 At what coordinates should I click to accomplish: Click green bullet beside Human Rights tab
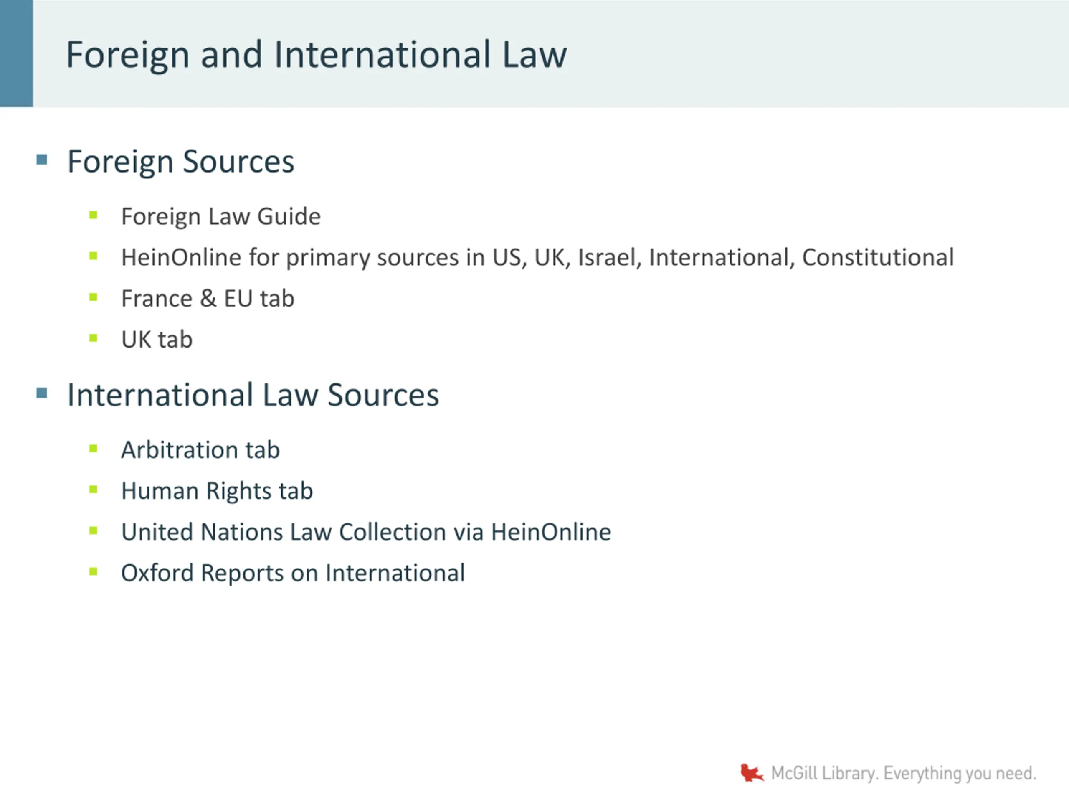pos(93,490)
